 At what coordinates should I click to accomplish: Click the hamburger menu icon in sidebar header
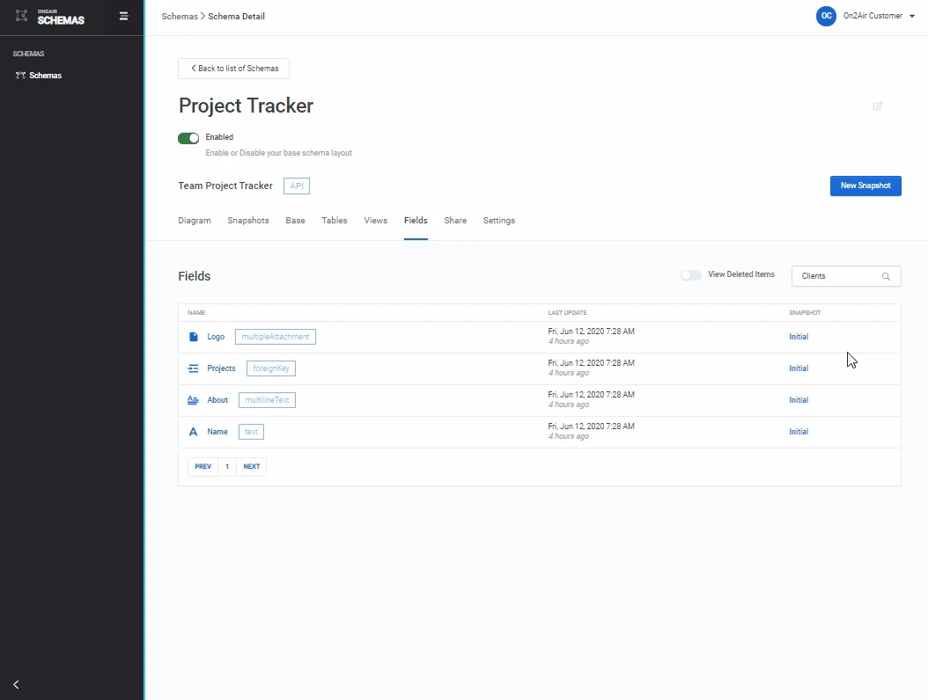124,16
